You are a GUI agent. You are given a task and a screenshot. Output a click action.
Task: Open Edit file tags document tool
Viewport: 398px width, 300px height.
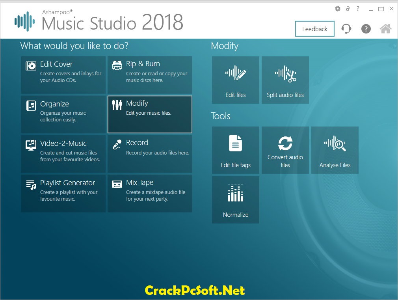(x=236, y=150)
